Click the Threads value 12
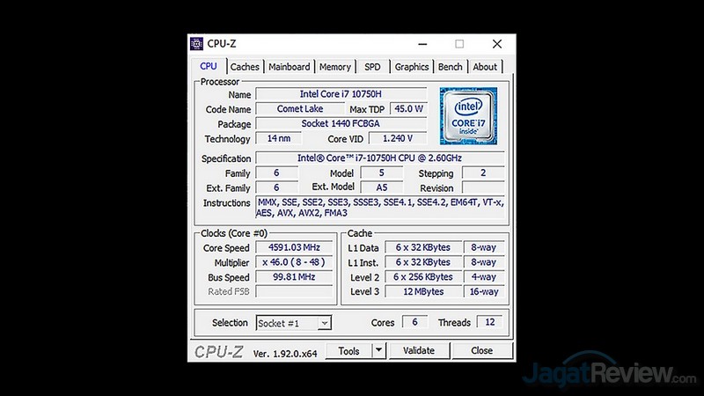The image size is (704, 396). tap(490, 322)
